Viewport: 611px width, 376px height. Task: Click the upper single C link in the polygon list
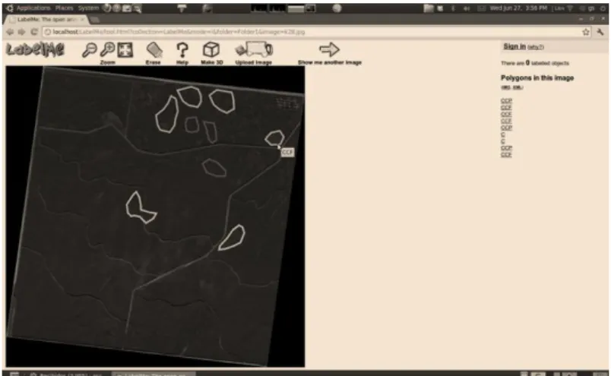502,134
